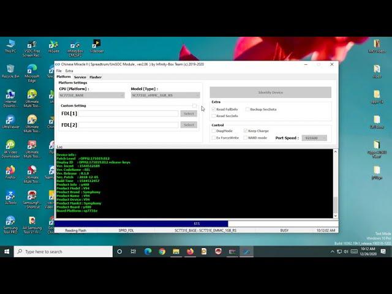Open the Port Speed dropdown
The width and height of the screenshot is (392, 294).
click(x=314, y=138)
